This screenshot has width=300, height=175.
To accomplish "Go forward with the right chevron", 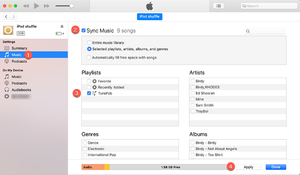I will point(14,17).
